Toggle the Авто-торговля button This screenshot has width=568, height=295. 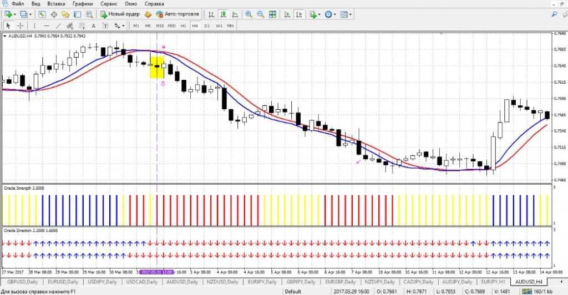[x=177, y=14]
